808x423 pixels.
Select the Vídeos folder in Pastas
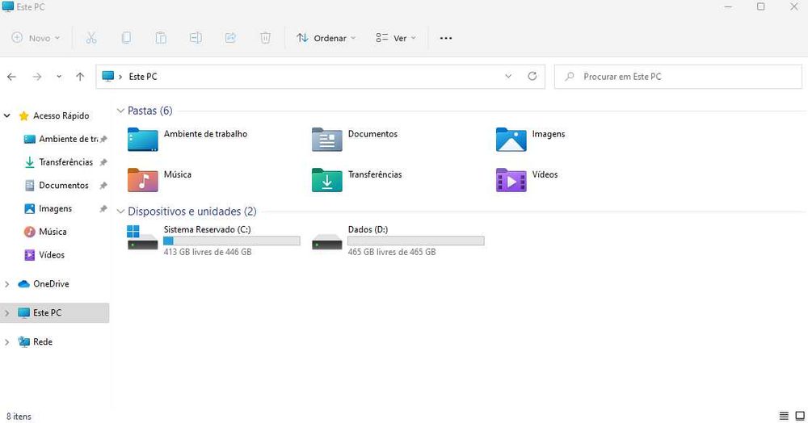(x=527, y=179)
